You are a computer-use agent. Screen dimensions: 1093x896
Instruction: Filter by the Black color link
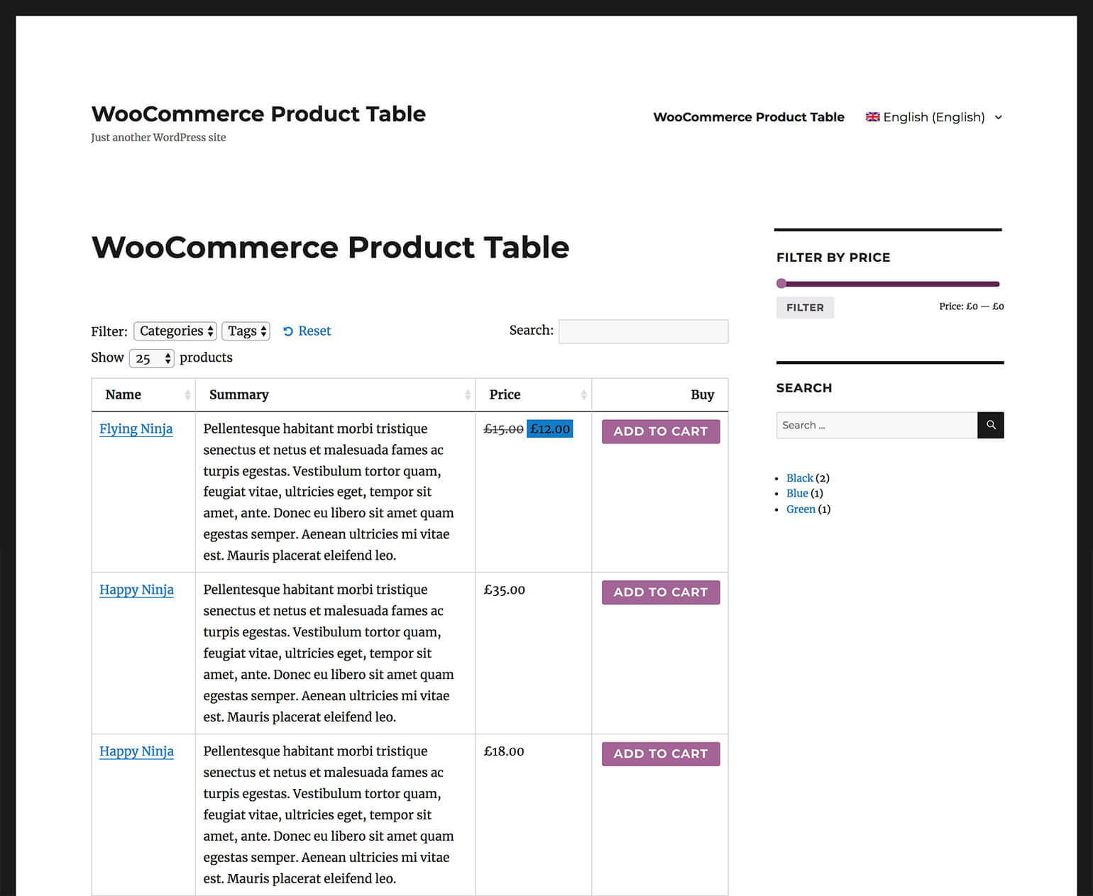(x=800, y=478)
